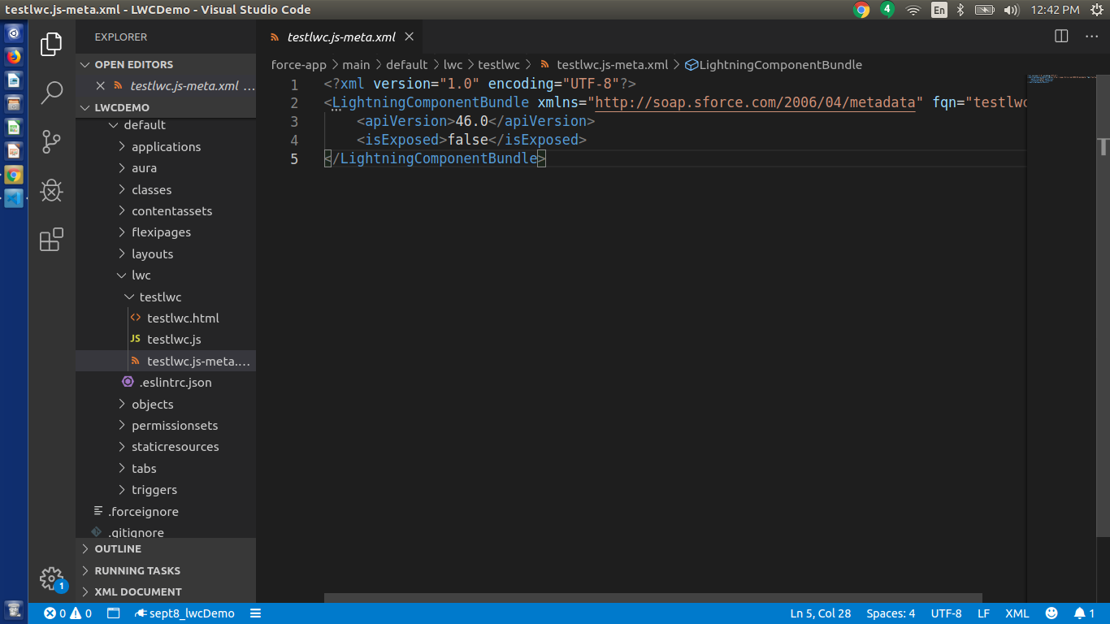1110x624 pixels.
Task: Open the Explorer view in the activity bar
Action: tap(50, 44)
